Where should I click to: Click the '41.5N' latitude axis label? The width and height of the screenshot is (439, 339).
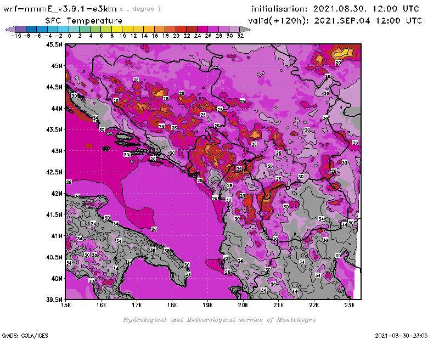coord(54,214)
